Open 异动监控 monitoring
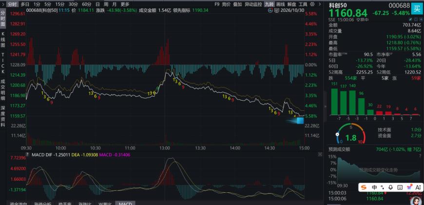 (x=253, y=4)
